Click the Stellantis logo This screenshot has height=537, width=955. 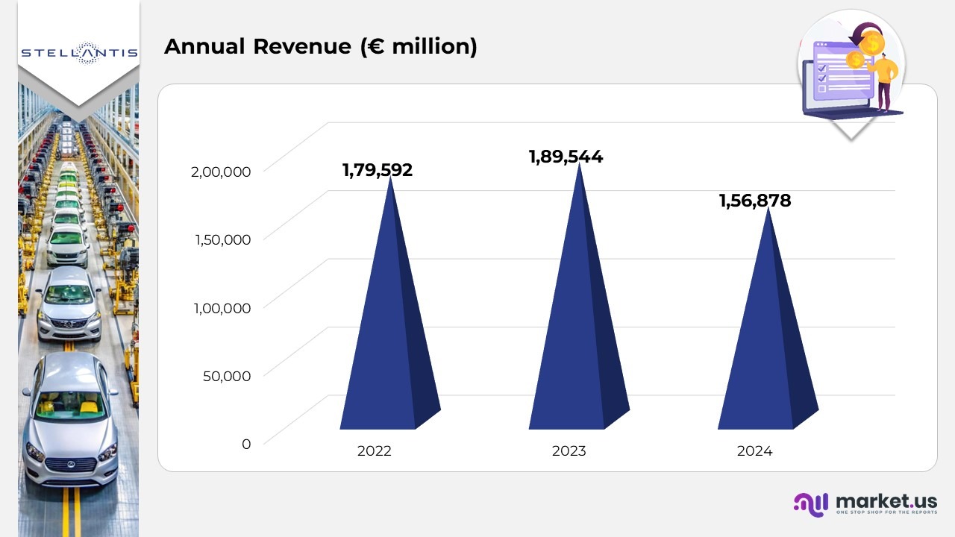[78, 51]
